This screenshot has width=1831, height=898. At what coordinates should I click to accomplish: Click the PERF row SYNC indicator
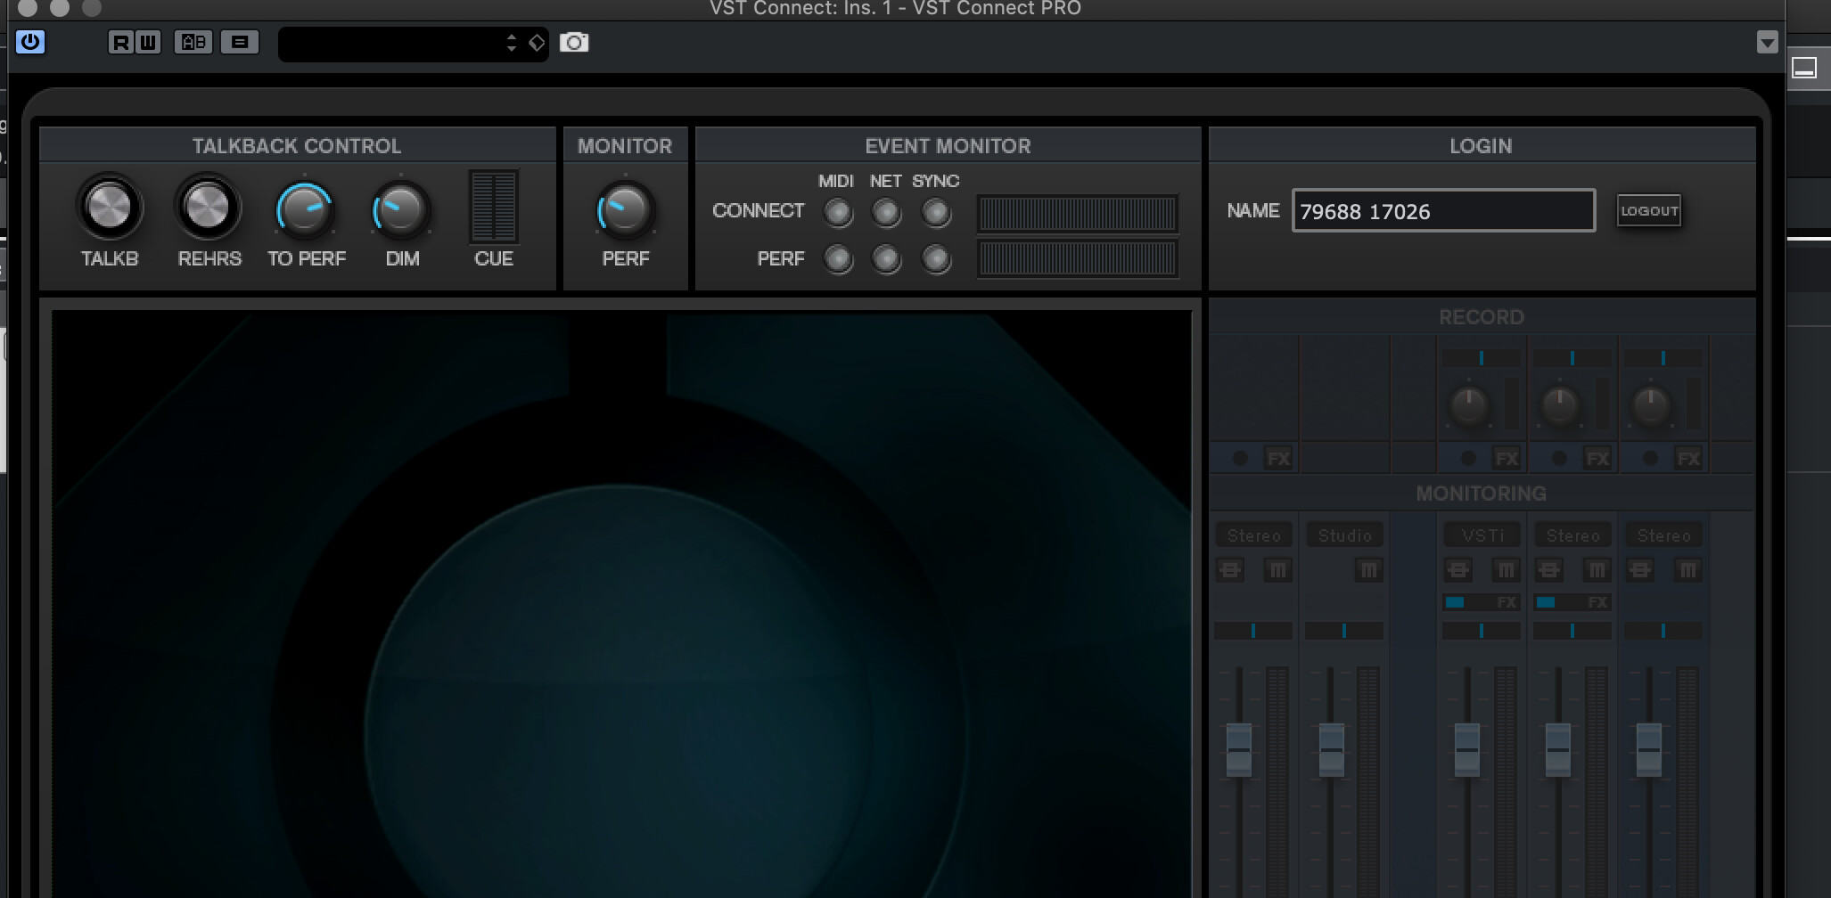[936, 258]
